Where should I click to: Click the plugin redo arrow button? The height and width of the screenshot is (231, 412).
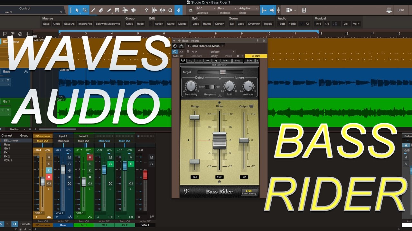coord(199,61)
